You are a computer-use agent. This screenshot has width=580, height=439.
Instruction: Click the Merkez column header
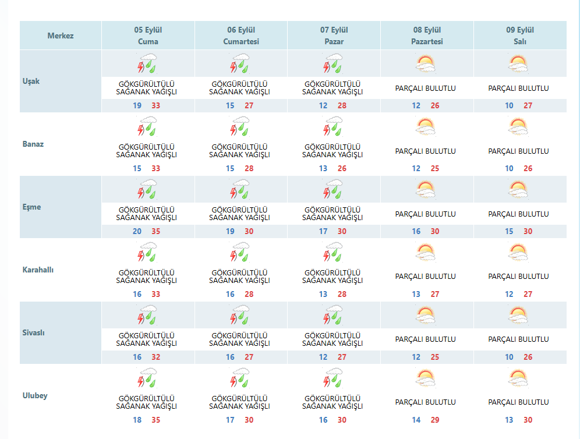61,36
